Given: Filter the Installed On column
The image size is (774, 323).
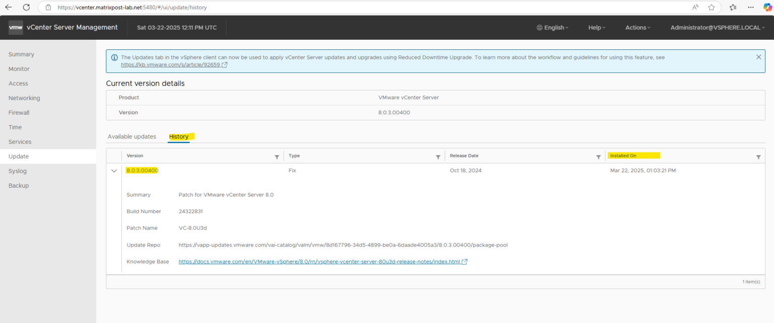Looking at the screenshot, I should (x=758, y=156).
